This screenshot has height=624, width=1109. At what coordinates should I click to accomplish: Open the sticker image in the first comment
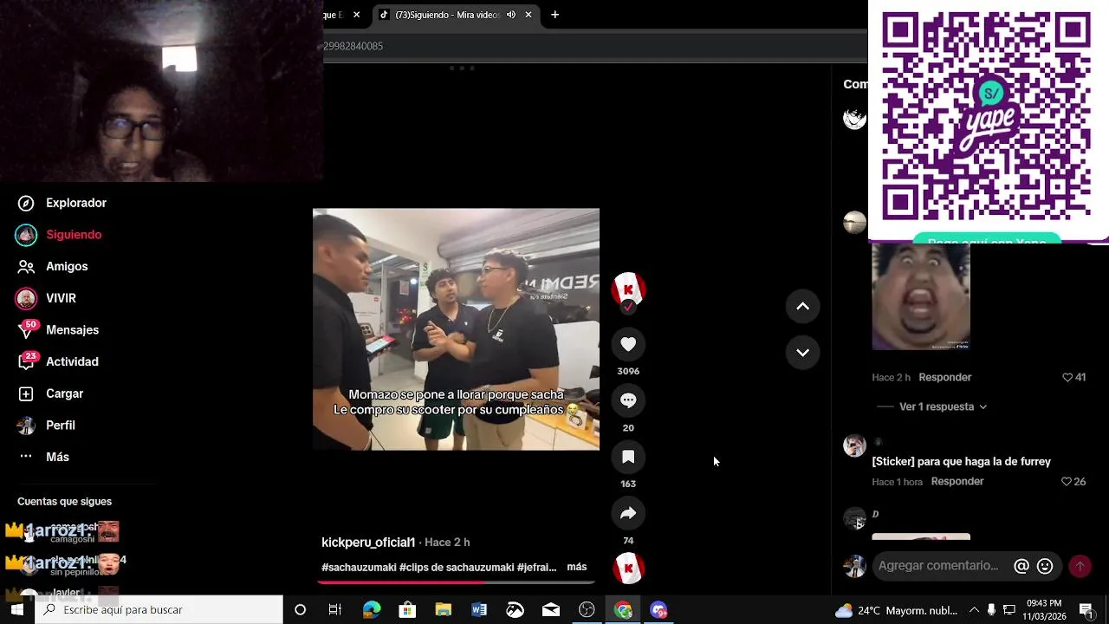[921, 297]
